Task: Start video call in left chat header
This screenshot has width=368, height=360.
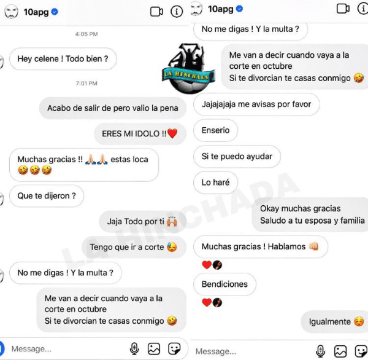Action: pos(156,12)
